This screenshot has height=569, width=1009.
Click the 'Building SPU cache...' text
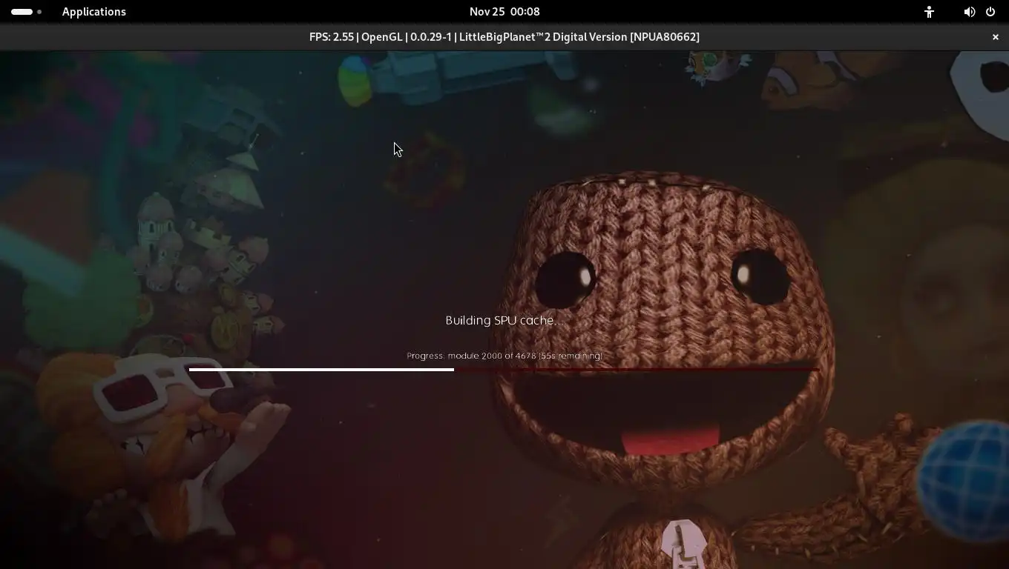(504, 320)
